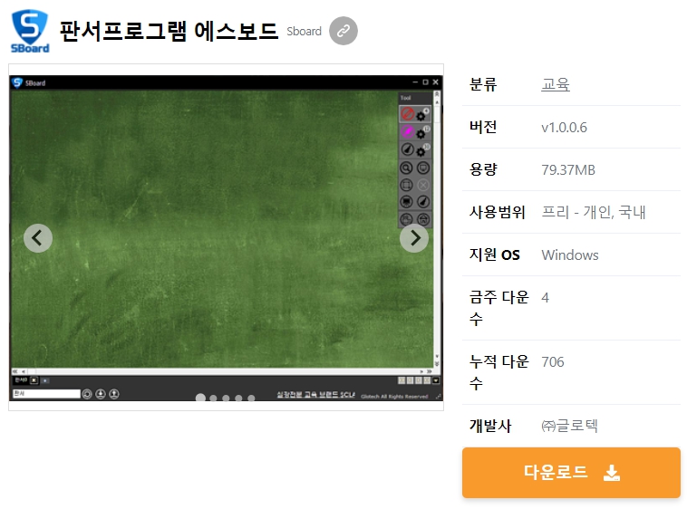The image size is (687, 509).
Task: Open the 교육 category link
Action: (556, 84)
